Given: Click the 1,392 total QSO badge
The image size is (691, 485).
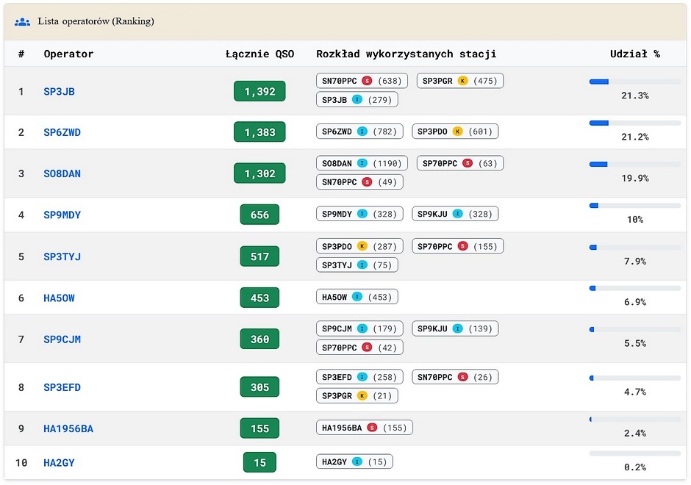Looking at the screenshot, I should [259, 91].
